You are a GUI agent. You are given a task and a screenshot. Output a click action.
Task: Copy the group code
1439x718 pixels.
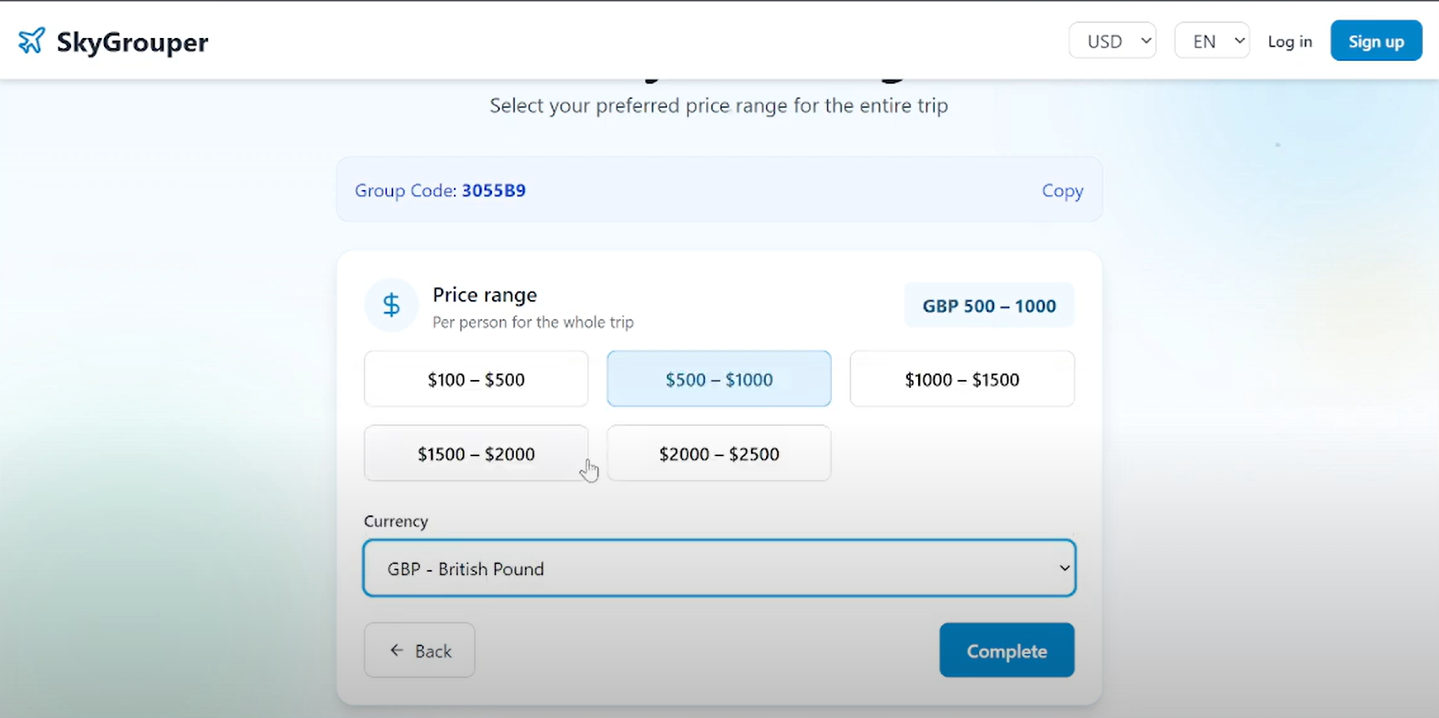tap(1062, 191)
